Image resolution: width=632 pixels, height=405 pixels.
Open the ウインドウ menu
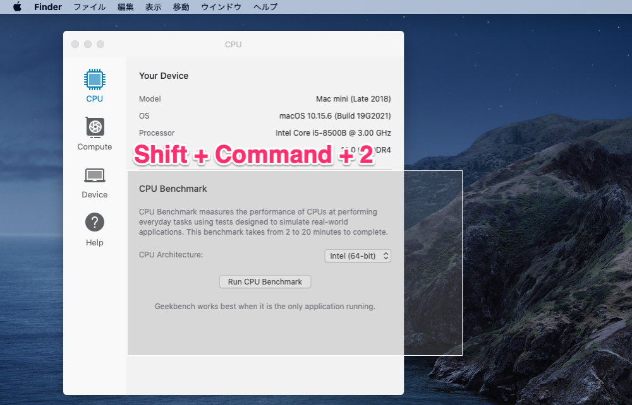(x=221, y=7)
